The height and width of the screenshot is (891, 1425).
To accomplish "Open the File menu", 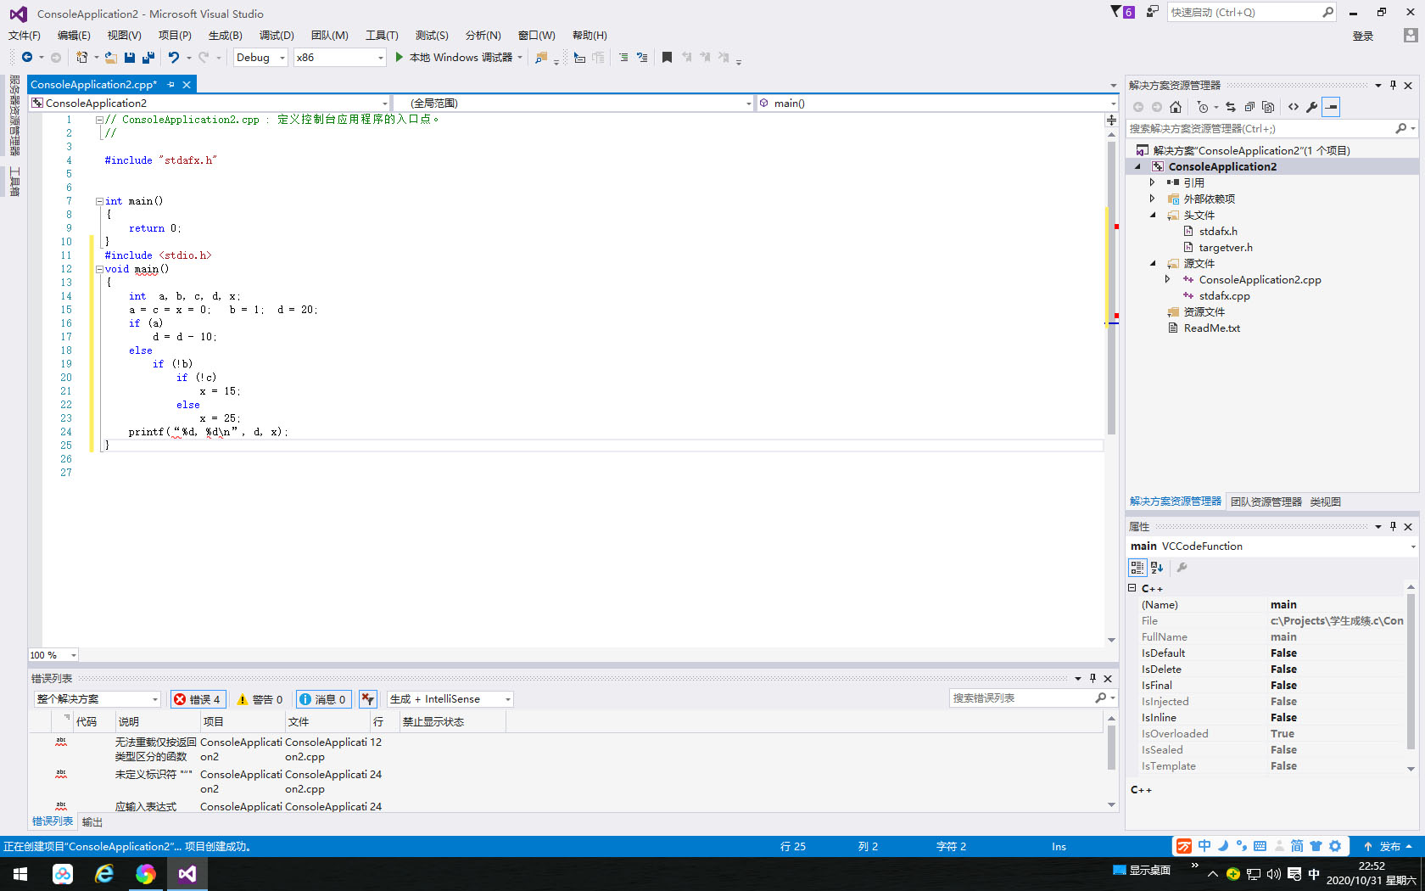I will (x=24, y=35).
